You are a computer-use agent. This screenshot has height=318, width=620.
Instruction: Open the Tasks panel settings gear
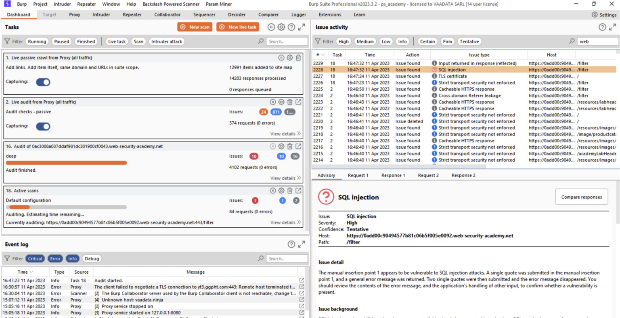[x=281, y=27]
